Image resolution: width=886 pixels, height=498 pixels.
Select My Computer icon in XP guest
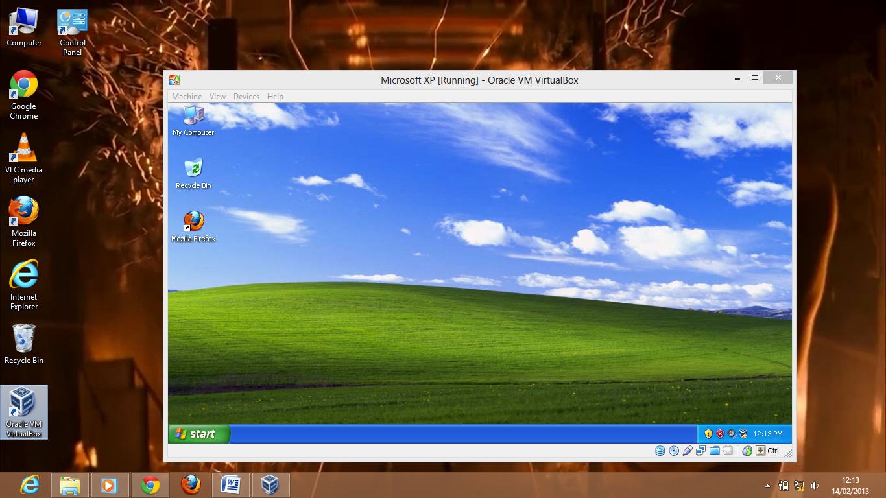[193, 121]
